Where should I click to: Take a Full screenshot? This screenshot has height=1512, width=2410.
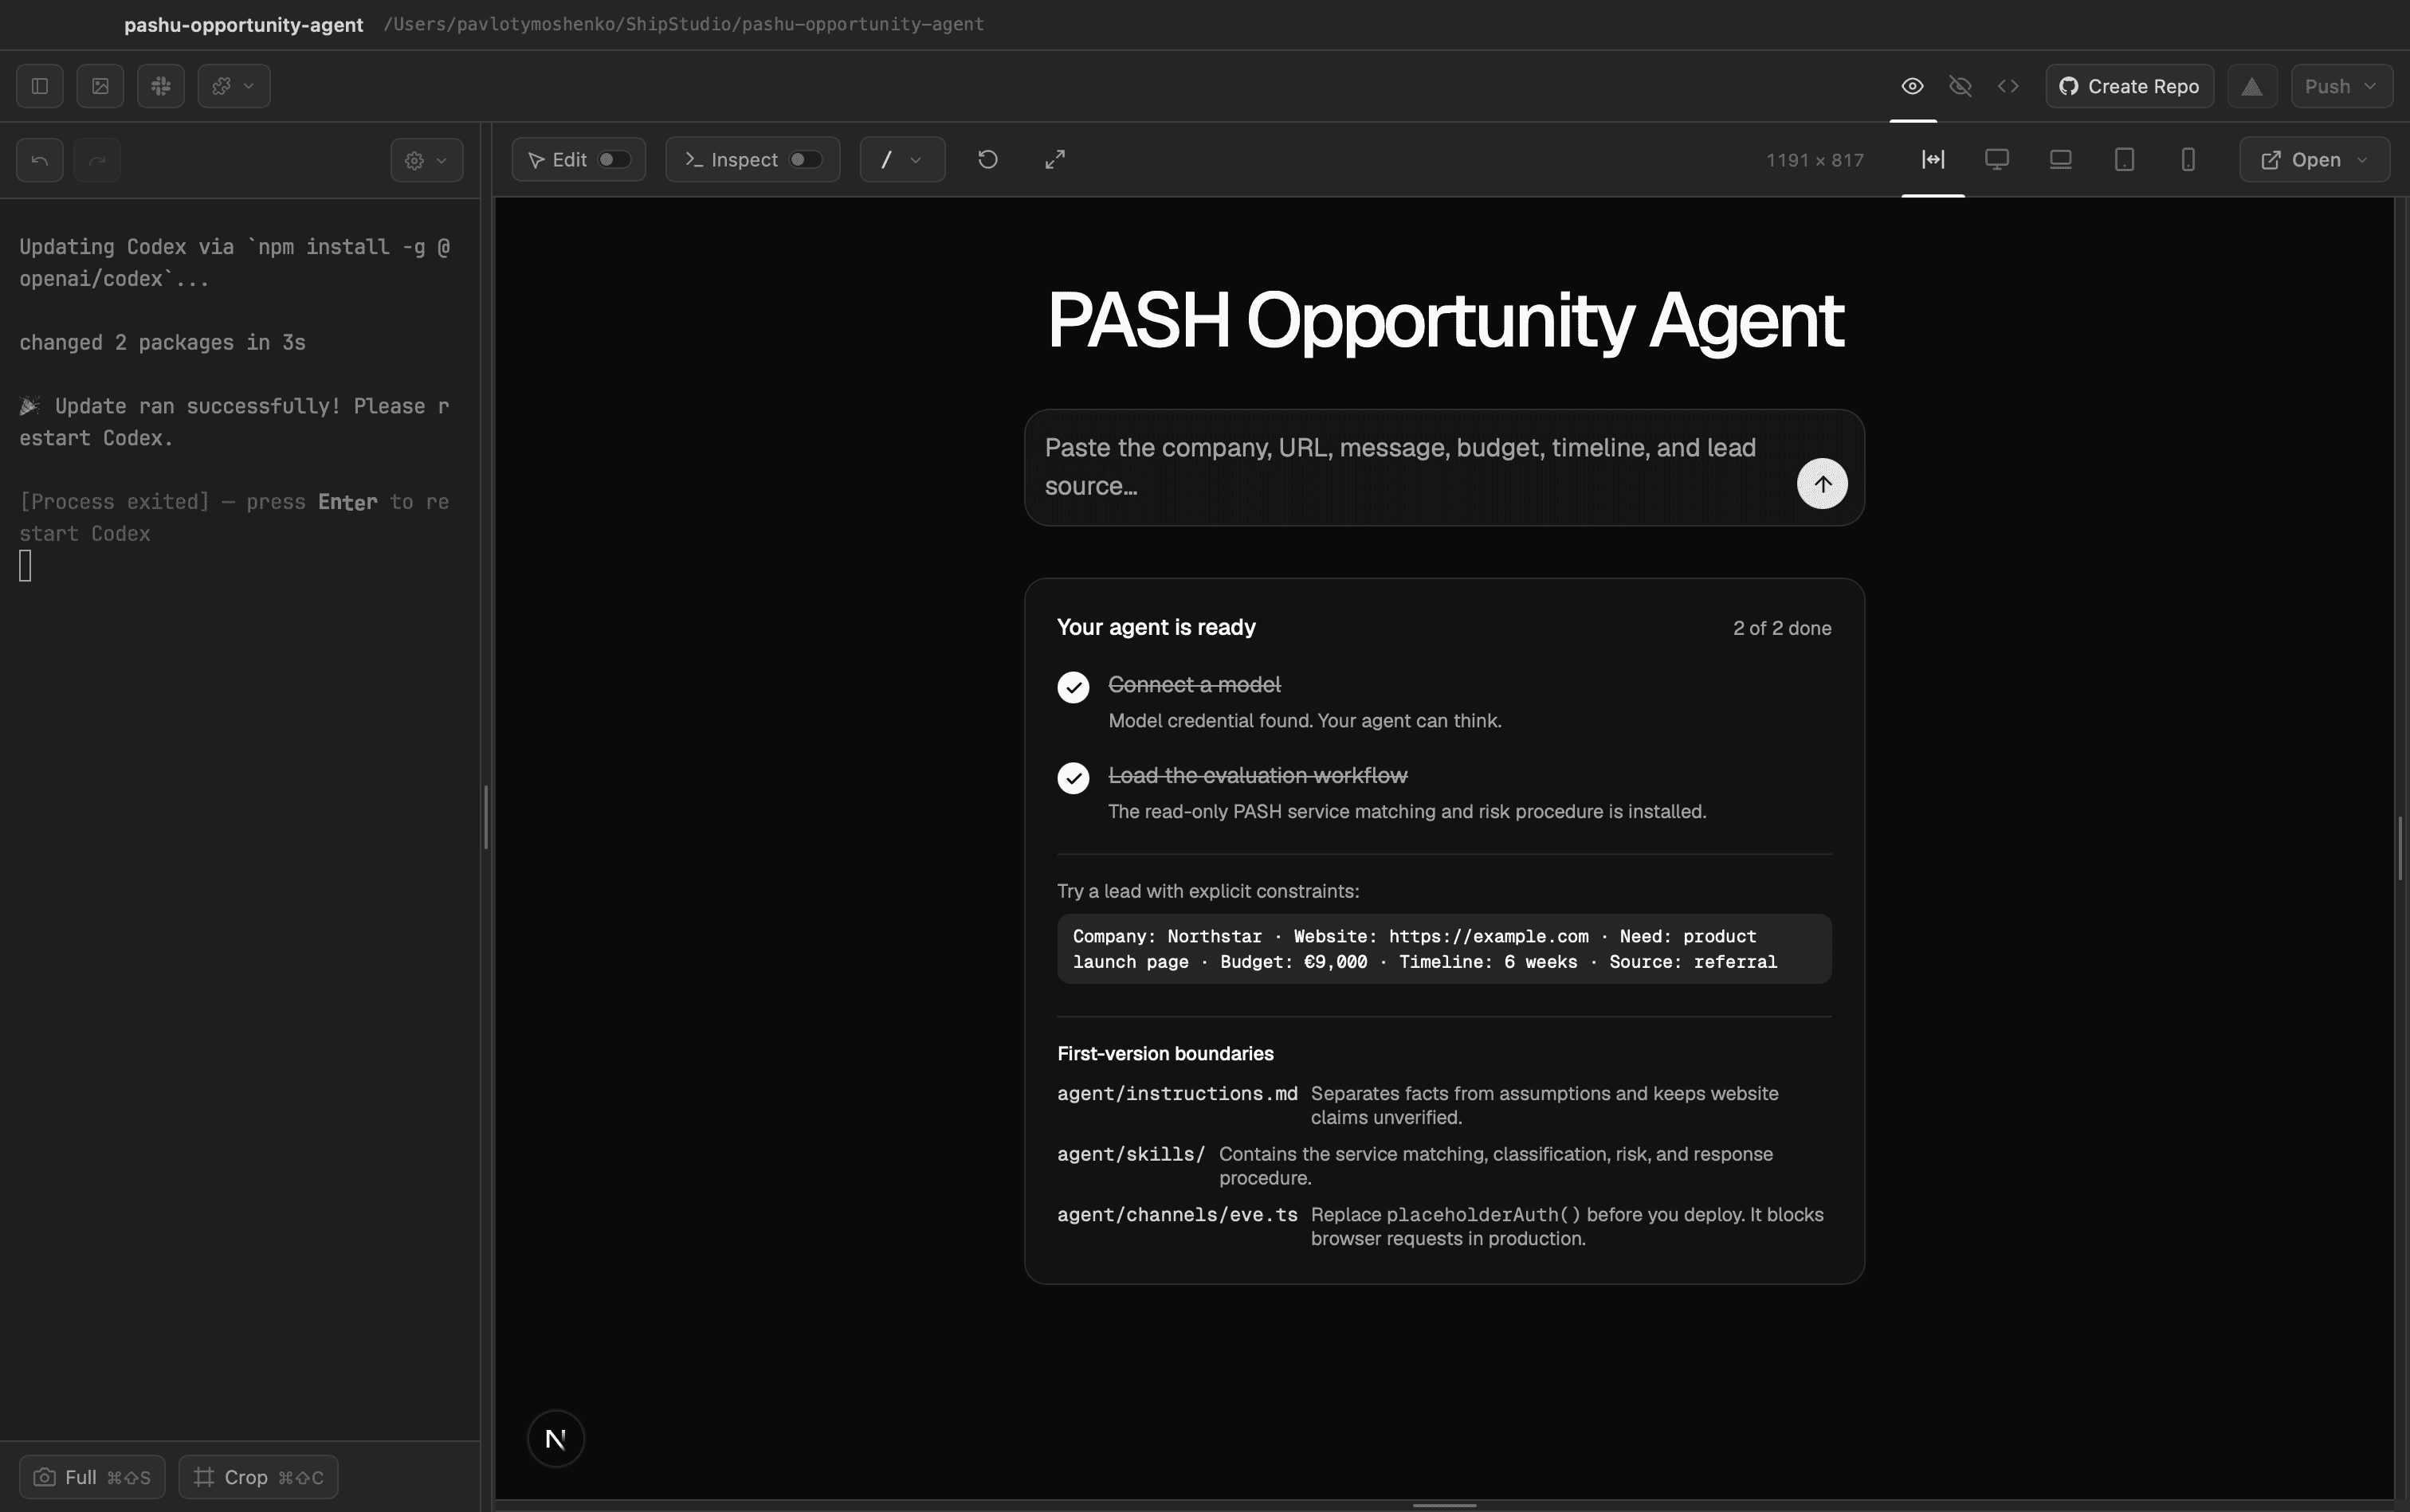tap(92, 1477)
